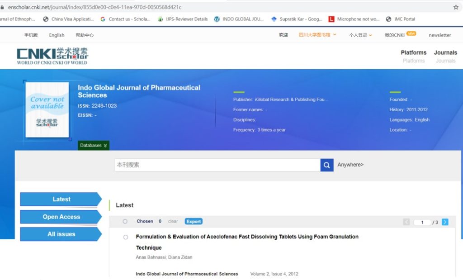Open the Anywhere> search scope selector

350,165
